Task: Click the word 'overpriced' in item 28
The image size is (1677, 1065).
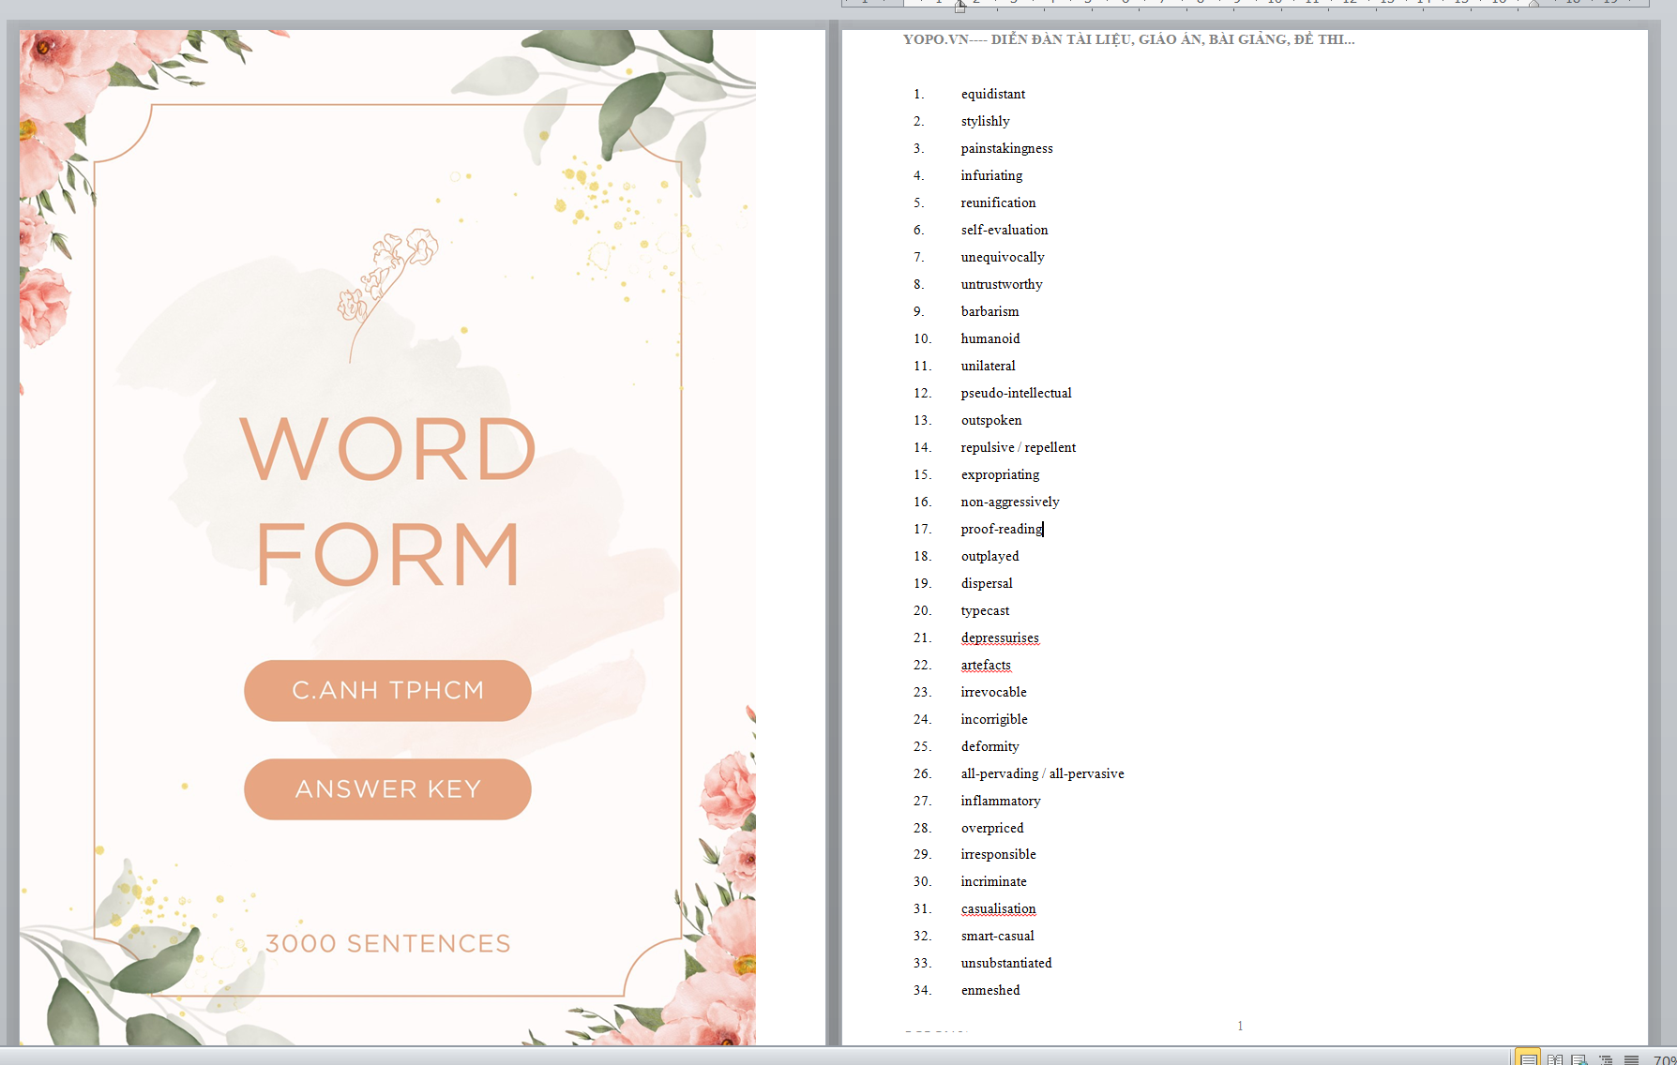Action: click(992, 828)
